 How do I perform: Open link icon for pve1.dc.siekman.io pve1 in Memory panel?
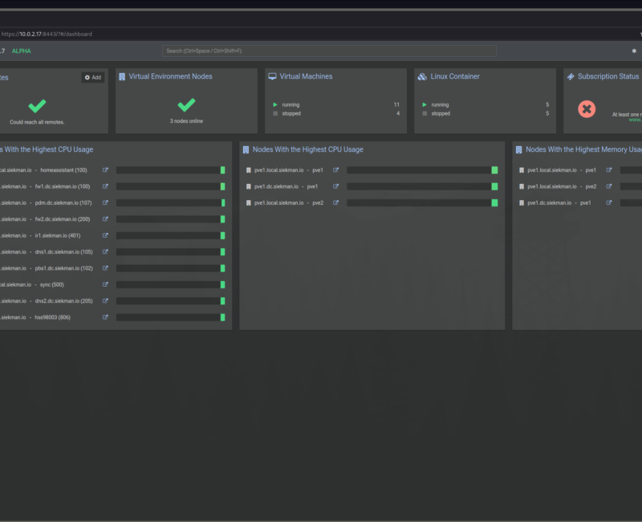[x=609, y=203]
